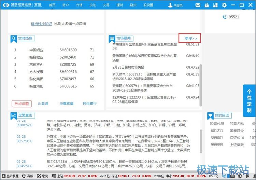The width and height of the screenshot is (256, 180).
Task: Open 融资 tab
Action: 133,5
